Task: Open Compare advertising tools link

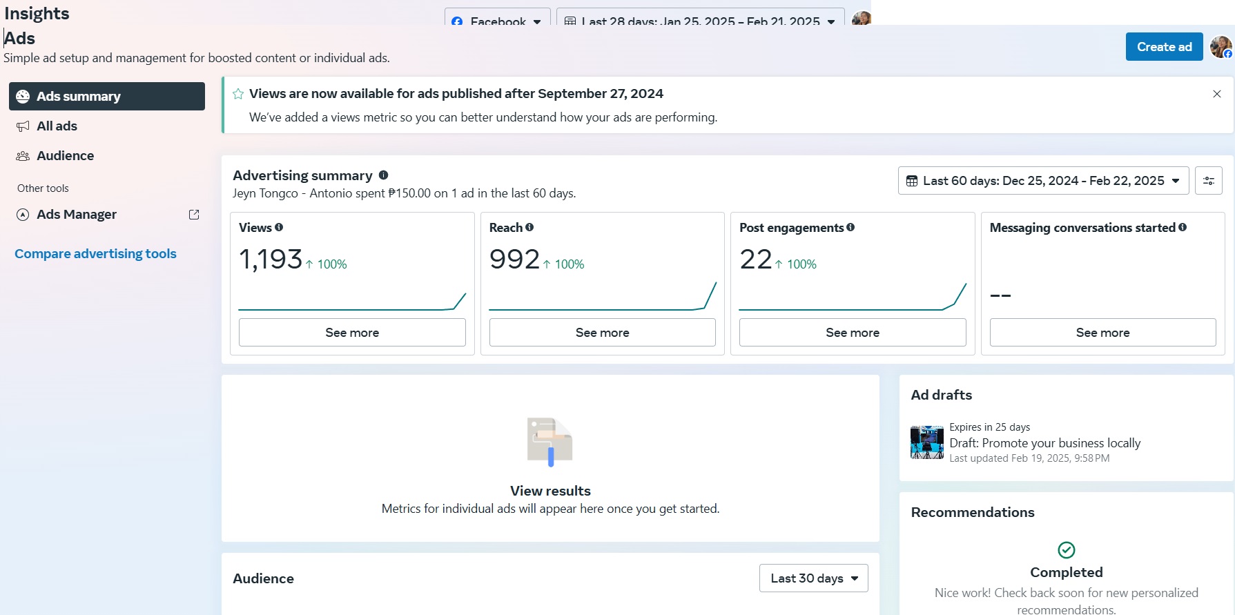Action: click(95, 254)
